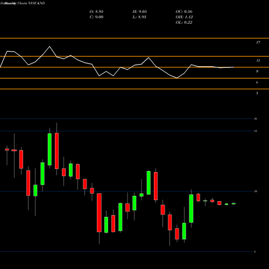Select the close value "C: 9.00"
Viewport: 269px width, 269px height.
point(96,17)
